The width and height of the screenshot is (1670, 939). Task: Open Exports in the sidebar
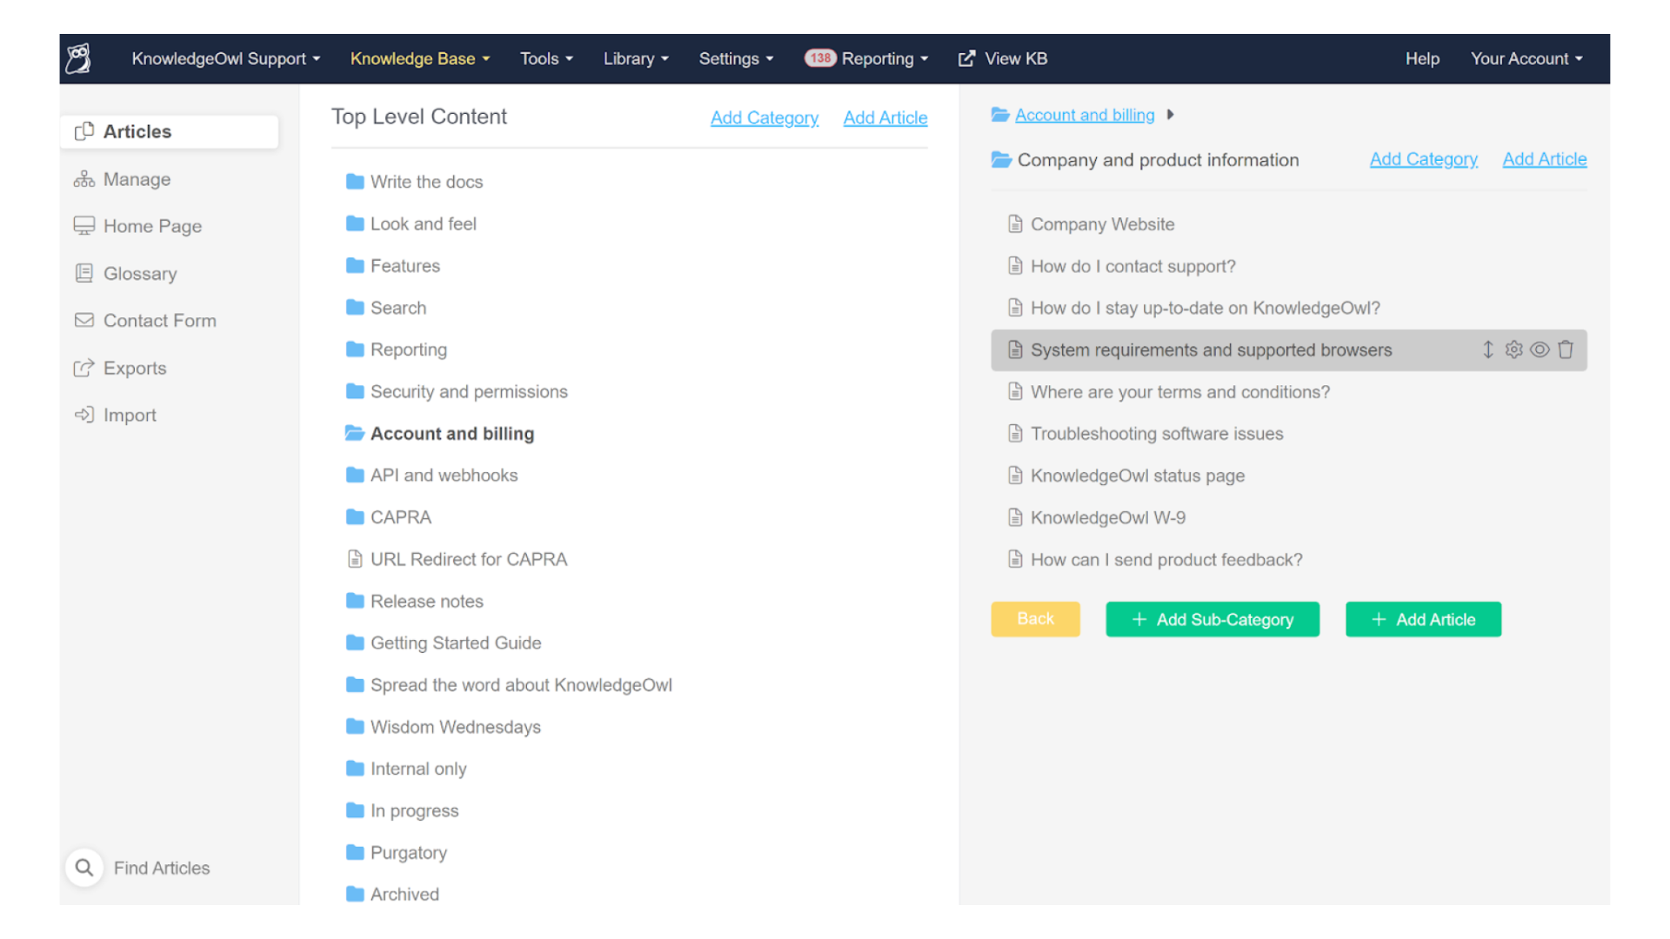(120, 368)
